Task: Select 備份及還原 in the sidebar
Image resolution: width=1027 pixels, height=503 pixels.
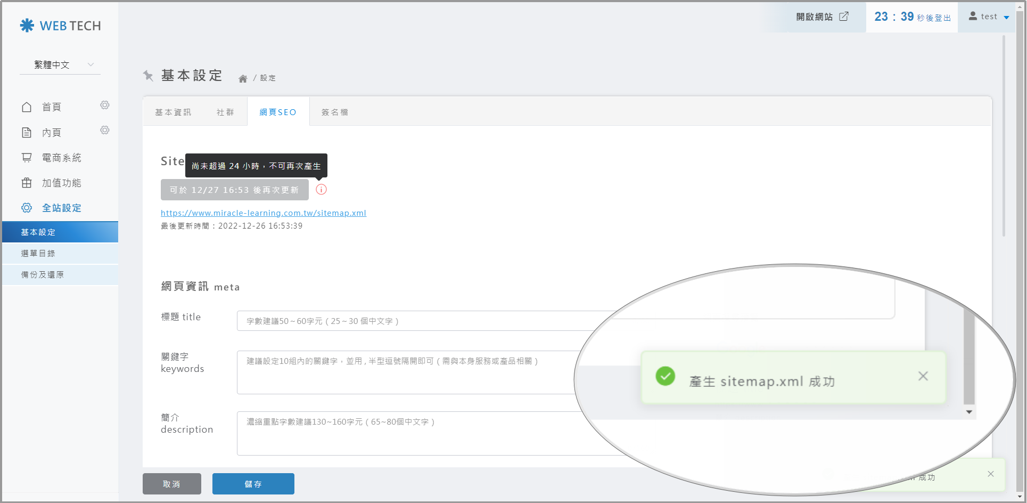Action: pyautogui.click(x=43, y=275)
